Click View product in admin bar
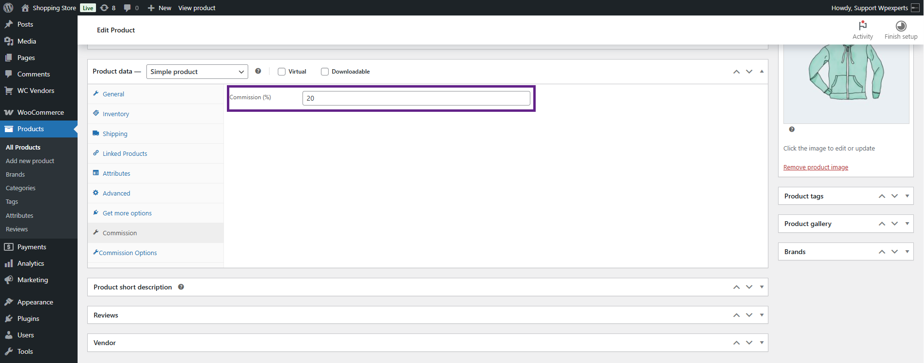Screen dimensions: 924x363 [196, 8]
